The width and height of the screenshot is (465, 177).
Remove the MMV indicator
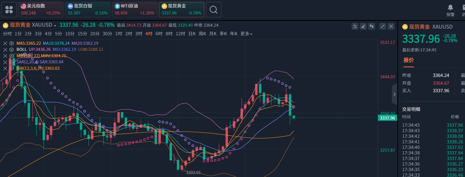5,56
